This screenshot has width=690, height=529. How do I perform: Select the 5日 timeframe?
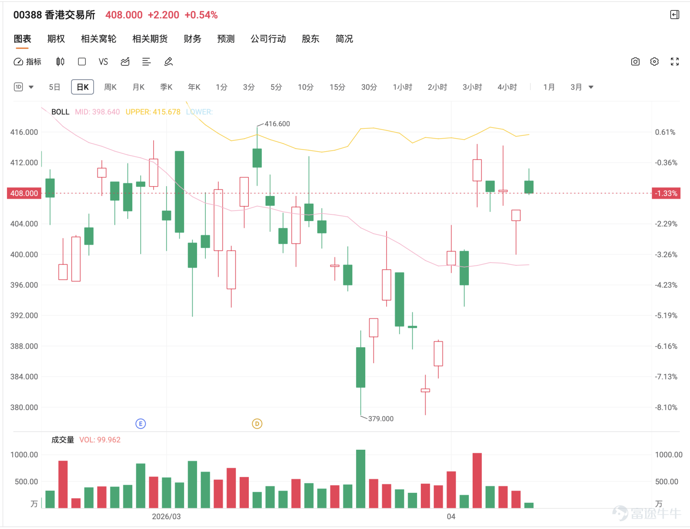(x=54, y=87)
